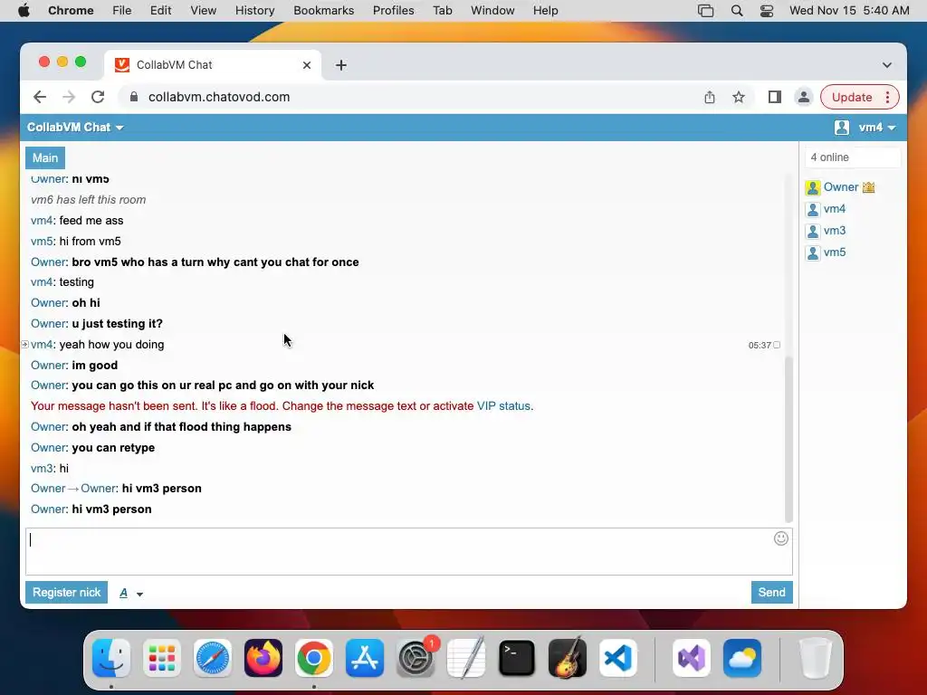
Task: Open Chrome three-dot menu
Action: (887, 97)
